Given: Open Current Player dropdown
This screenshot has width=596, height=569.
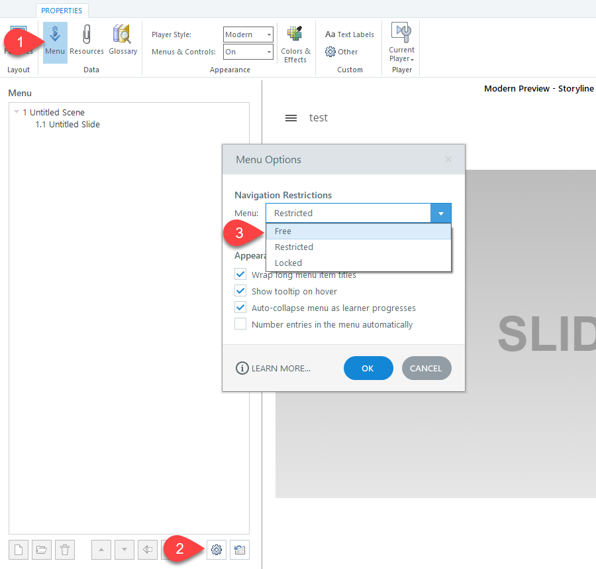Looking at the screenshot, I should pyautogui.click(x=402, y=42).
